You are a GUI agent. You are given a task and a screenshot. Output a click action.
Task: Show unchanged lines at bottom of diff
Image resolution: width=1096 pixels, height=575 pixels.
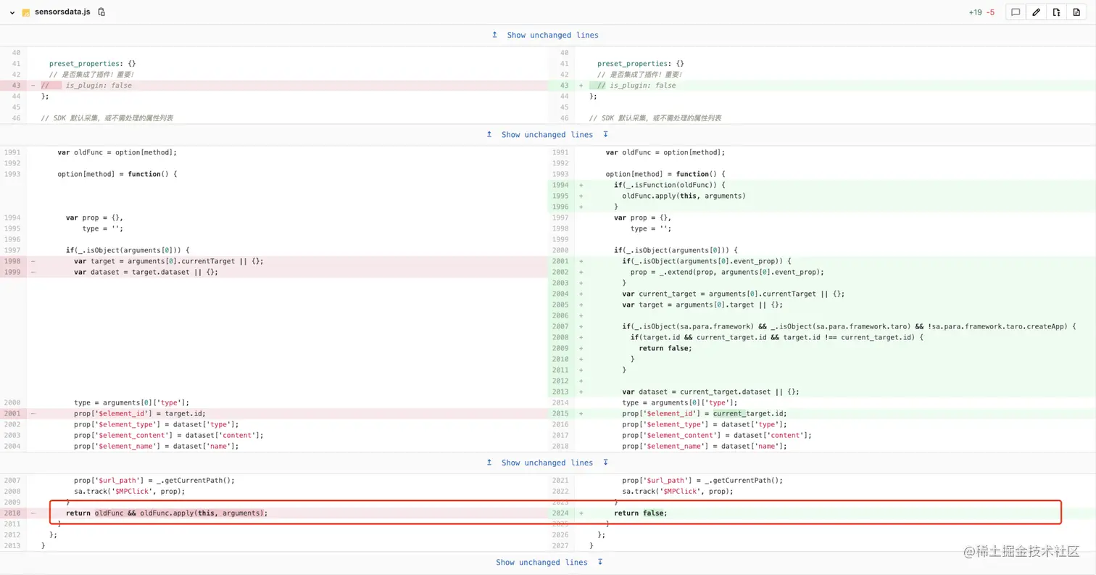click(541, 562)
